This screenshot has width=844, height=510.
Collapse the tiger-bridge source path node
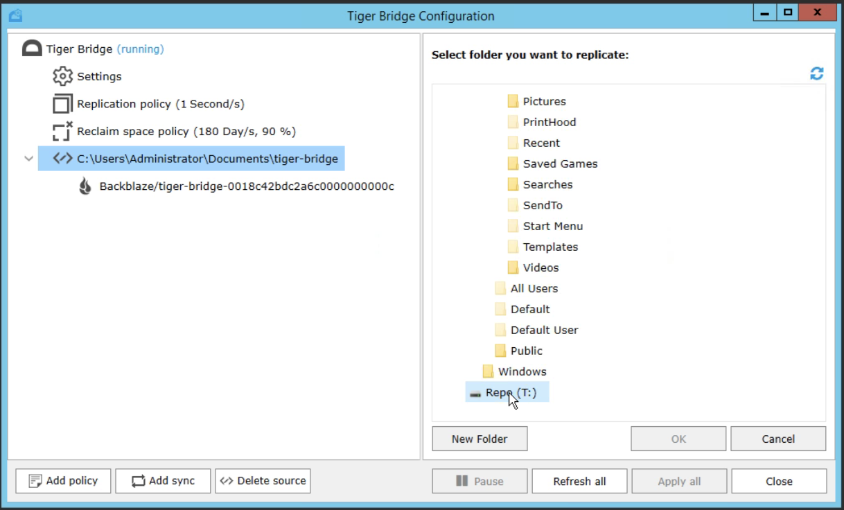28,159
